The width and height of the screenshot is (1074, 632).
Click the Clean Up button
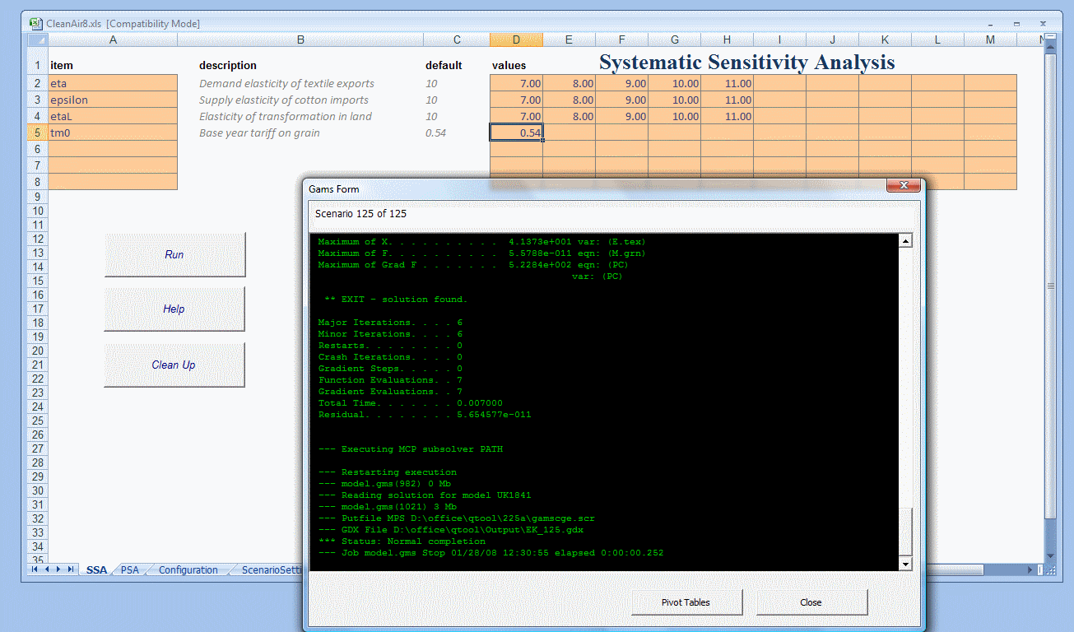174,365
